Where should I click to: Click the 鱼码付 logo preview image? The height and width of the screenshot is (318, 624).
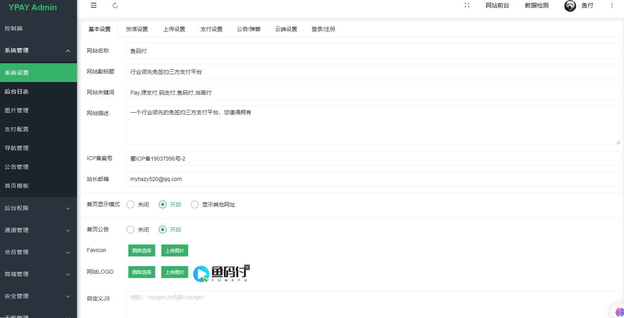click(x=221, y=274)
